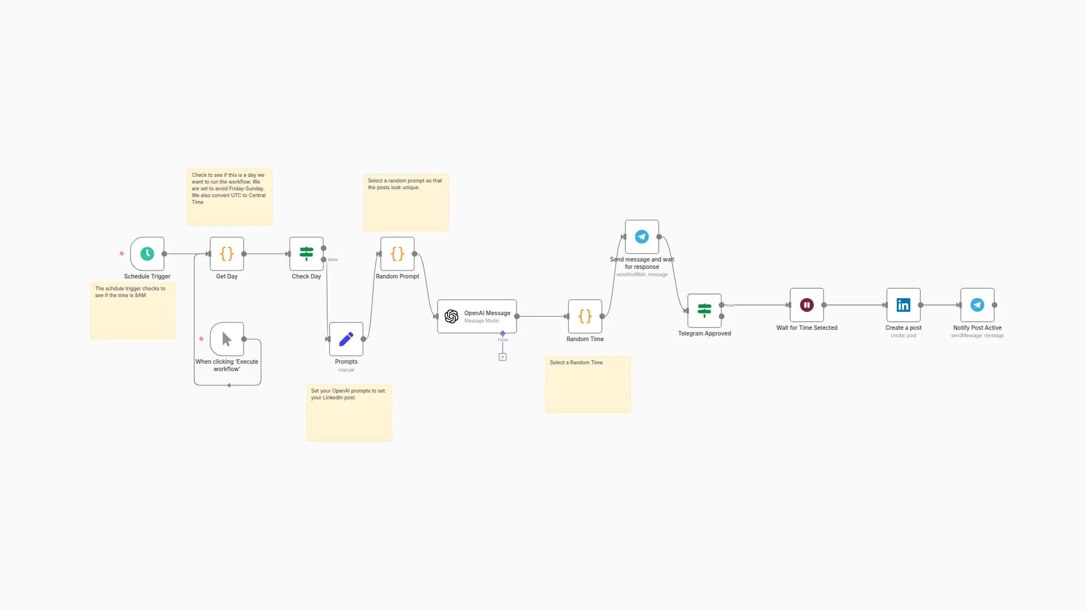
Task: Open the LinkedIn Create a post node
Action: click(903, 305)
